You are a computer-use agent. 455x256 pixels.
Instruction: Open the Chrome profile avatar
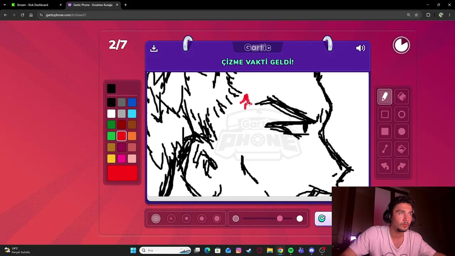coord(441,15)
